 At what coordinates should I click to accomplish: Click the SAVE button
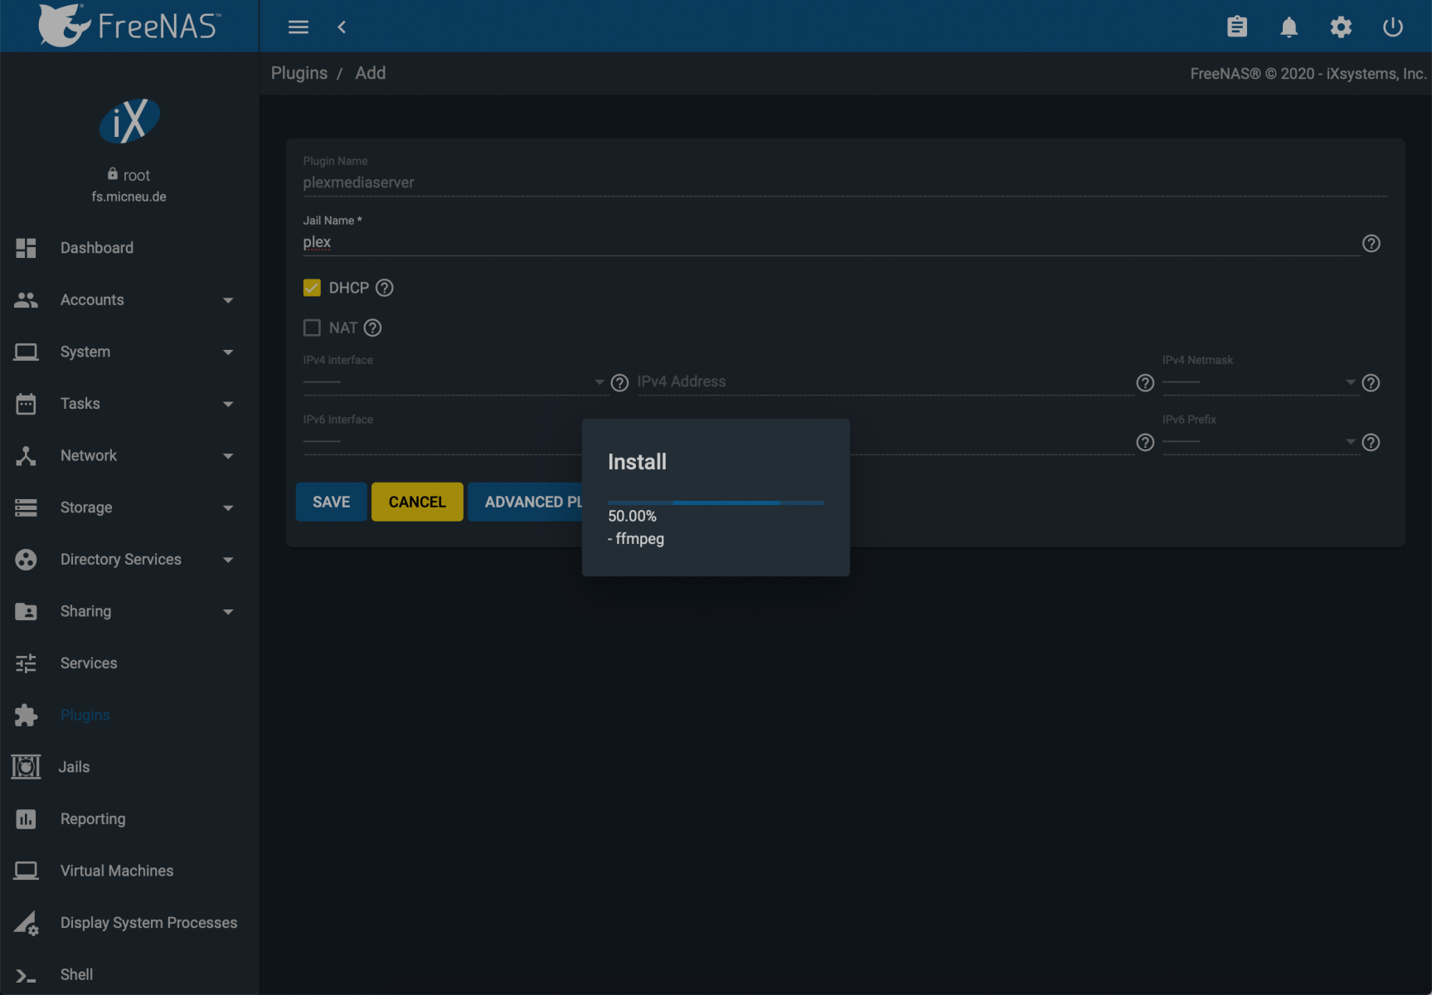tap(332, 502)
